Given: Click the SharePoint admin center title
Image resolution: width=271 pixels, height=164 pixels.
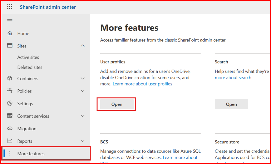Looking at the screenshot, I should click(48, 7).
